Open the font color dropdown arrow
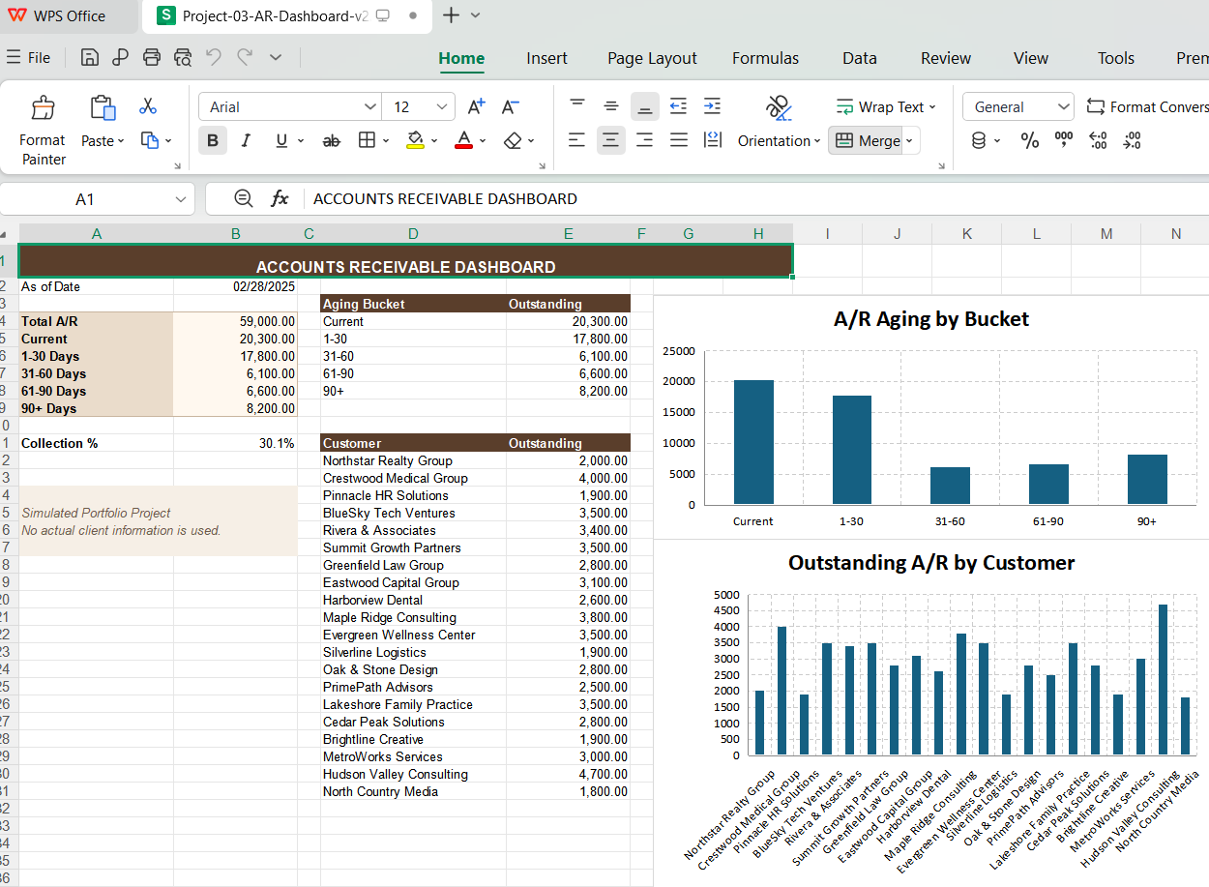The image size is (1209, 887). point(483,141)
